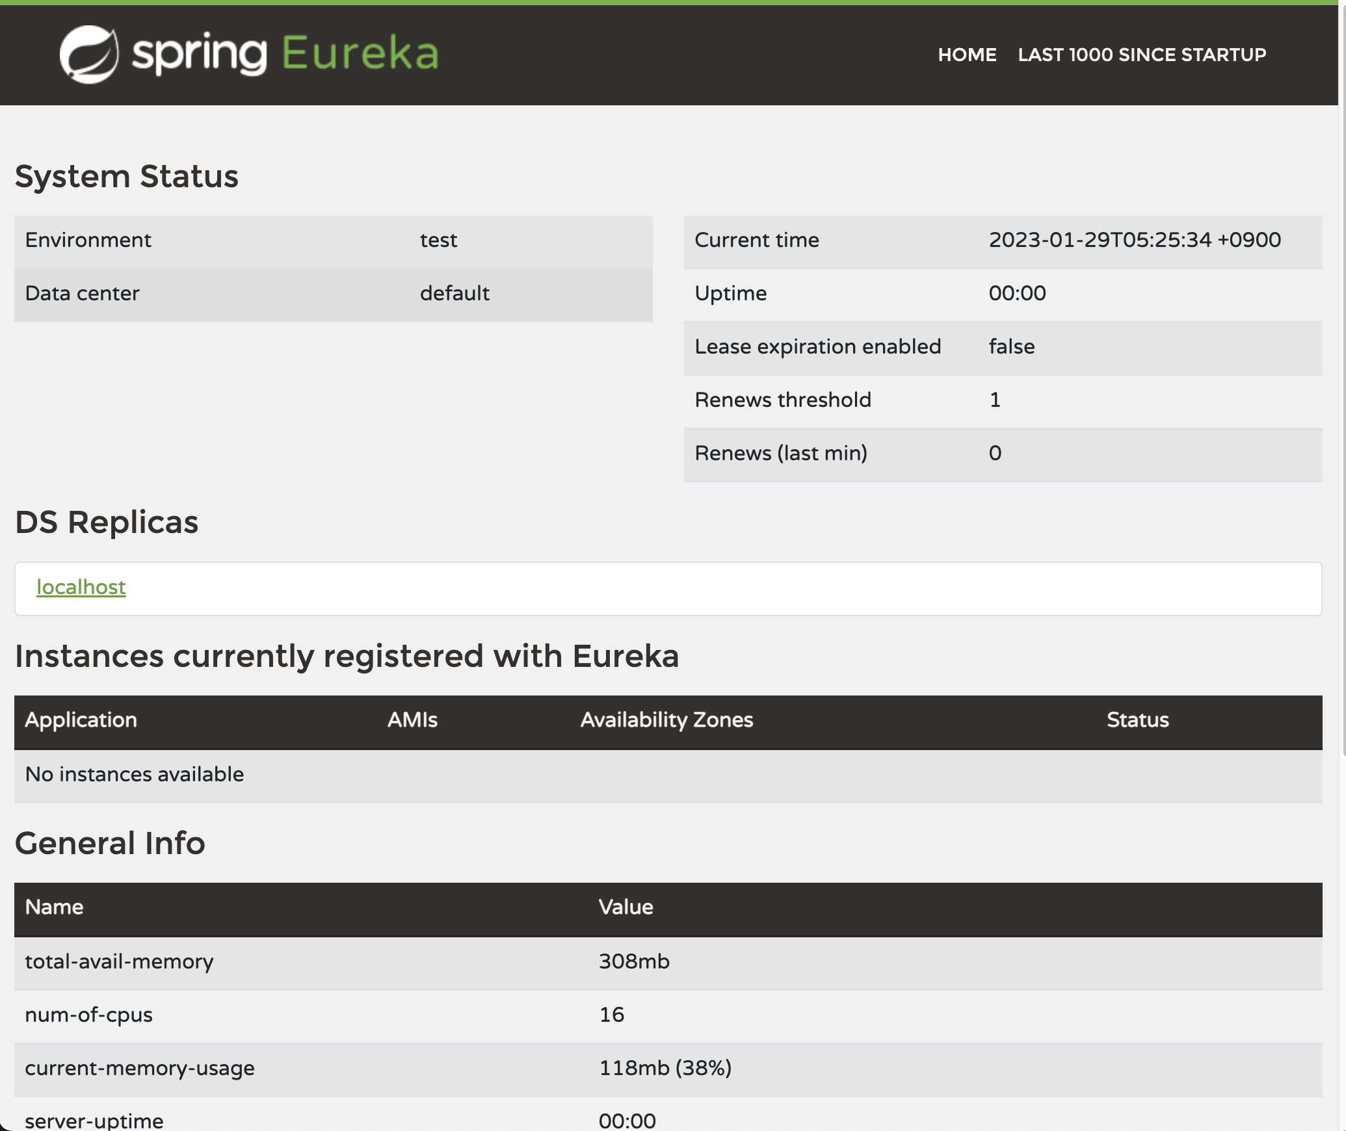
Task: Open LAST 1000 SINCE STARTUP page
Action: pos(1142,55)
